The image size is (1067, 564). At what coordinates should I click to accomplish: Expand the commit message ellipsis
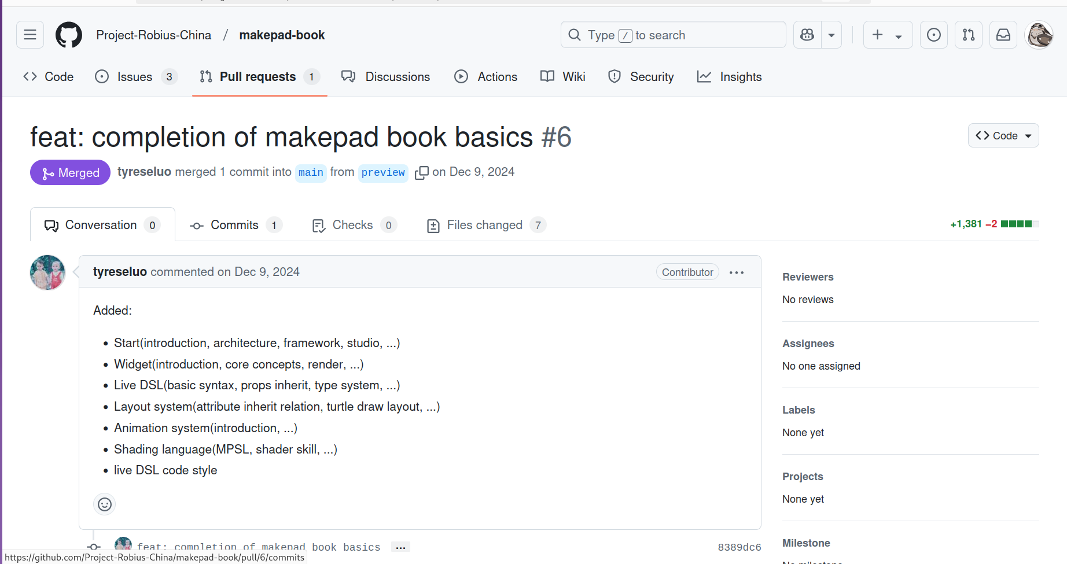click(x=400, y=547)
